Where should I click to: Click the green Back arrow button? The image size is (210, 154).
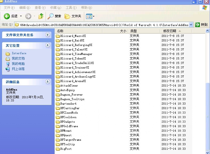tap(7, 16)
